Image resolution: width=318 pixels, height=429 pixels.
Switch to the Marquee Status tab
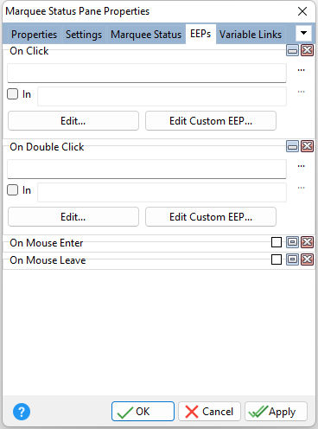(146, 35)
